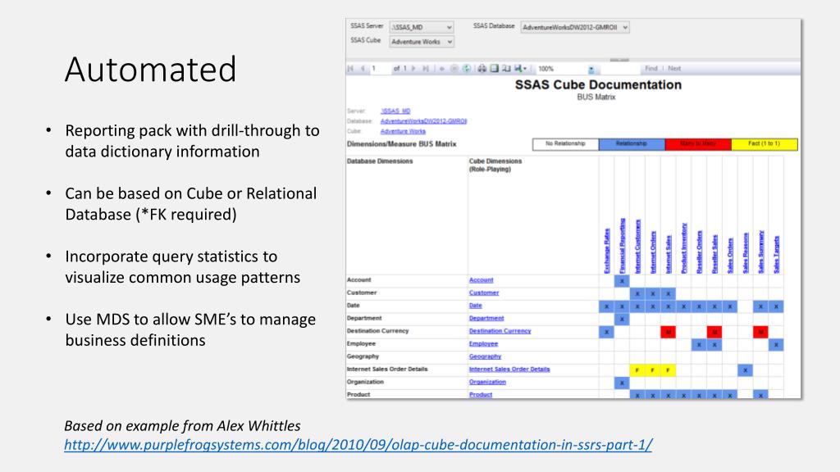Click the blue Relationship legend swatch
This screenshot has height=472, width=840.
632,144
